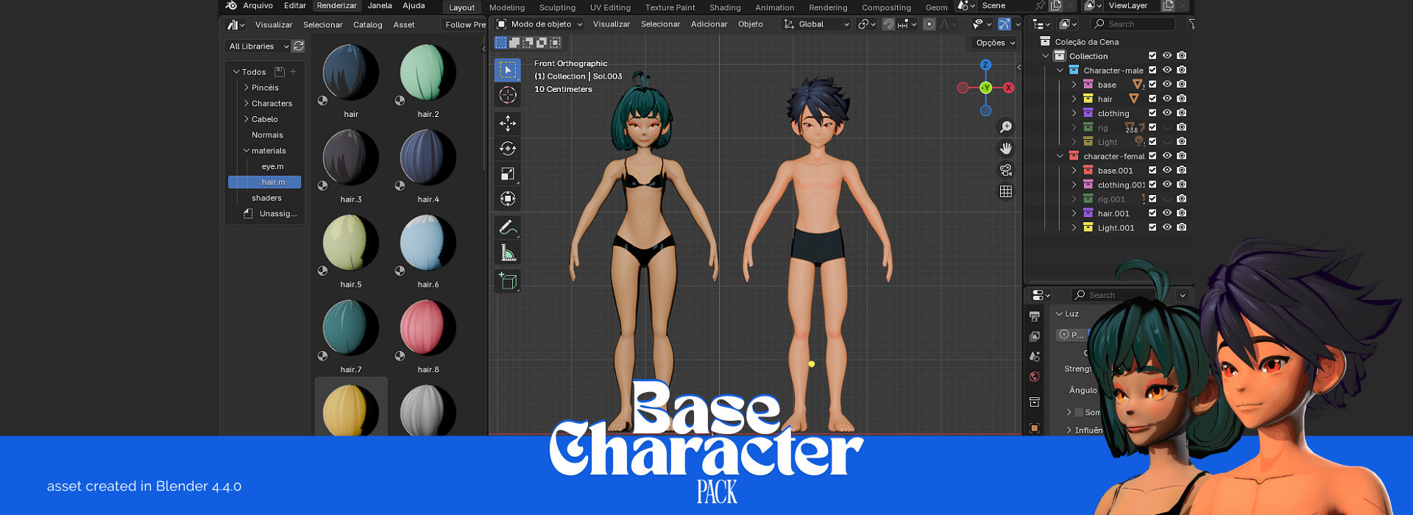1413x515 pixels.
Task: Open the Modo de objeto mode dropdown
Action: 539,24
